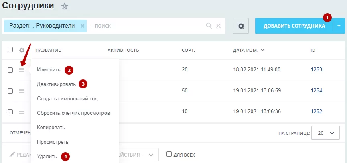
Task: Clear the search field with X icon
Action: pyautogui.click(x=218, y=26)
